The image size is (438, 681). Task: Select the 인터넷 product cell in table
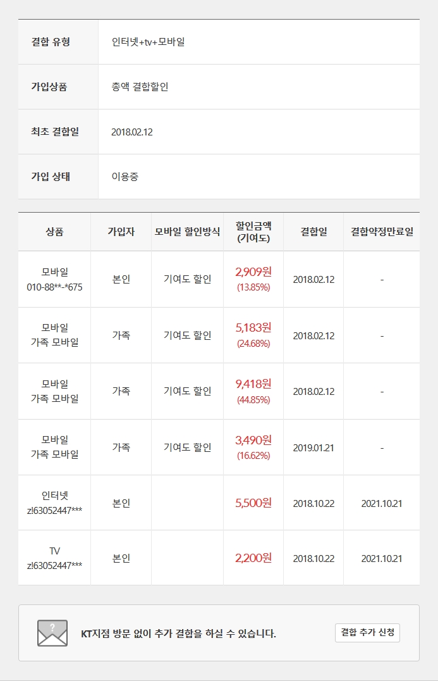tap(54, 503)
